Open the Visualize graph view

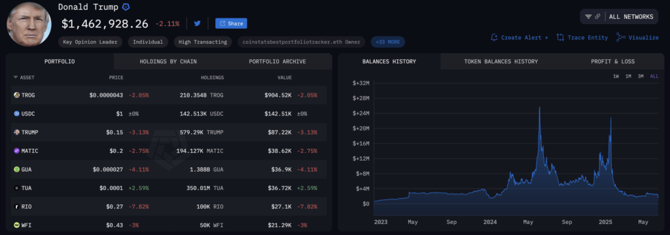(637, 37)
